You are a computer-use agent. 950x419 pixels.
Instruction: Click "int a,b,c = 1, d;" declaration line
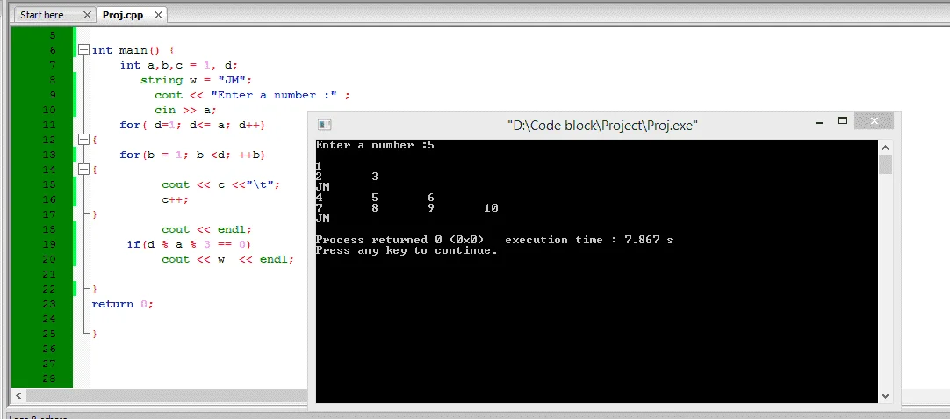179,66
